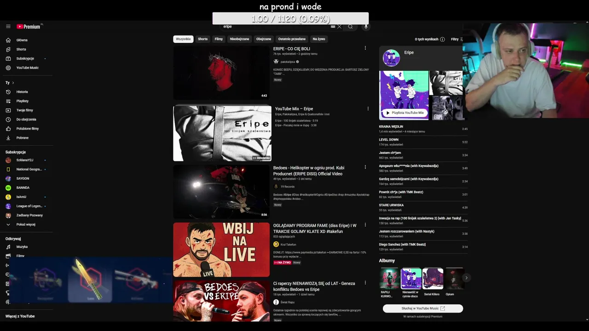Select the Obejrzane filter chip
589x331 pixels.
[264, 39]
